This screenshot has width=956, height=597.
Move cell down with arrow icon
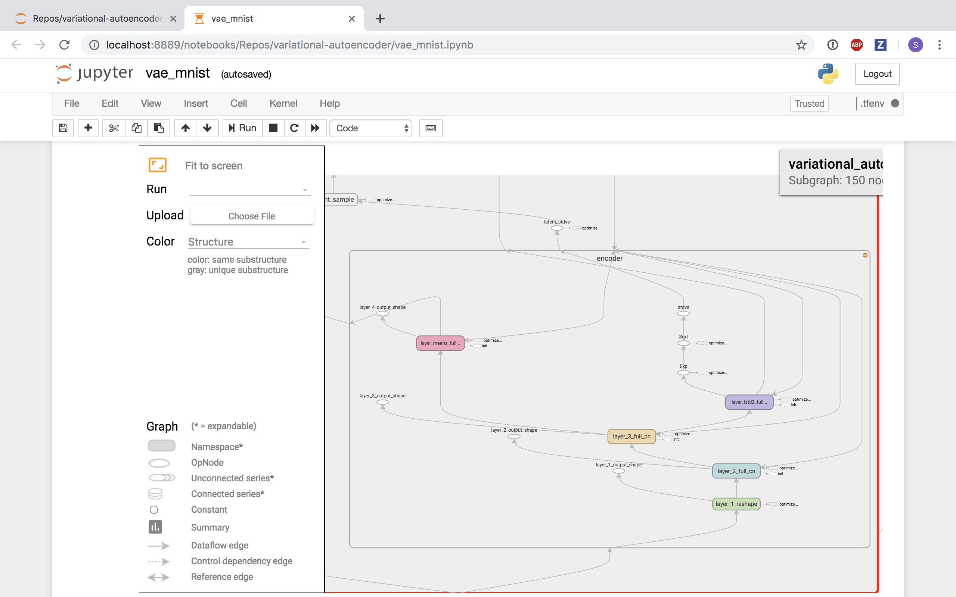pyautogui.click(x=207, y=128)
